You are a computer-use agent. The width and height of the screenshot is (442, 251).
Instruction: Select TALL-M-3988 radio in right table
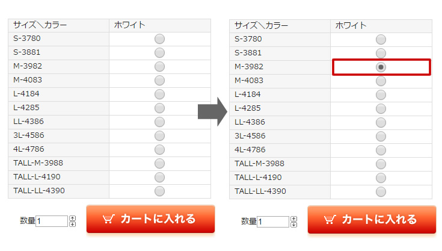[381, 164]
